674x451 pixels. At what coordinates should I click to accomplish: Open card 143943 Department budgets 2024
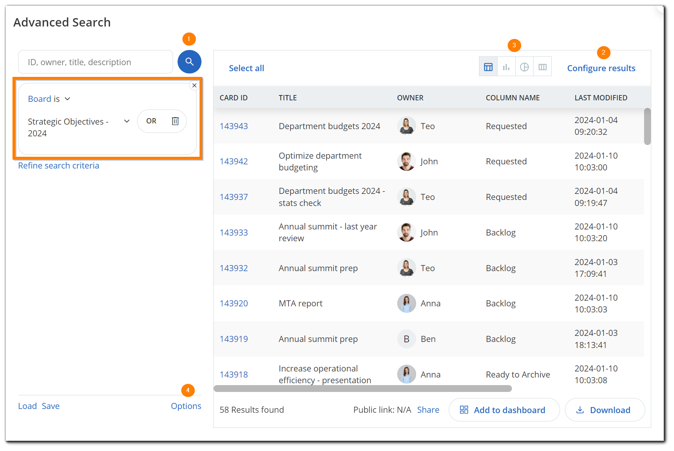pos(234,126)
